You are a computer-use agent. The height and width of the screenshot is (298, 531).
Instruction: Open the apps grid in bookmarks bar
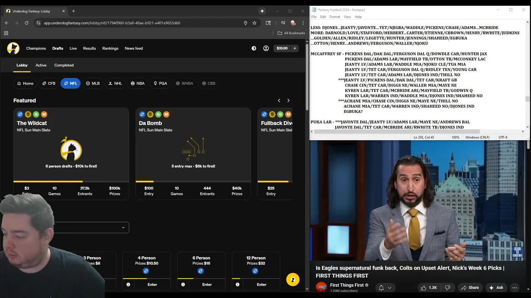tap(6, 33)
